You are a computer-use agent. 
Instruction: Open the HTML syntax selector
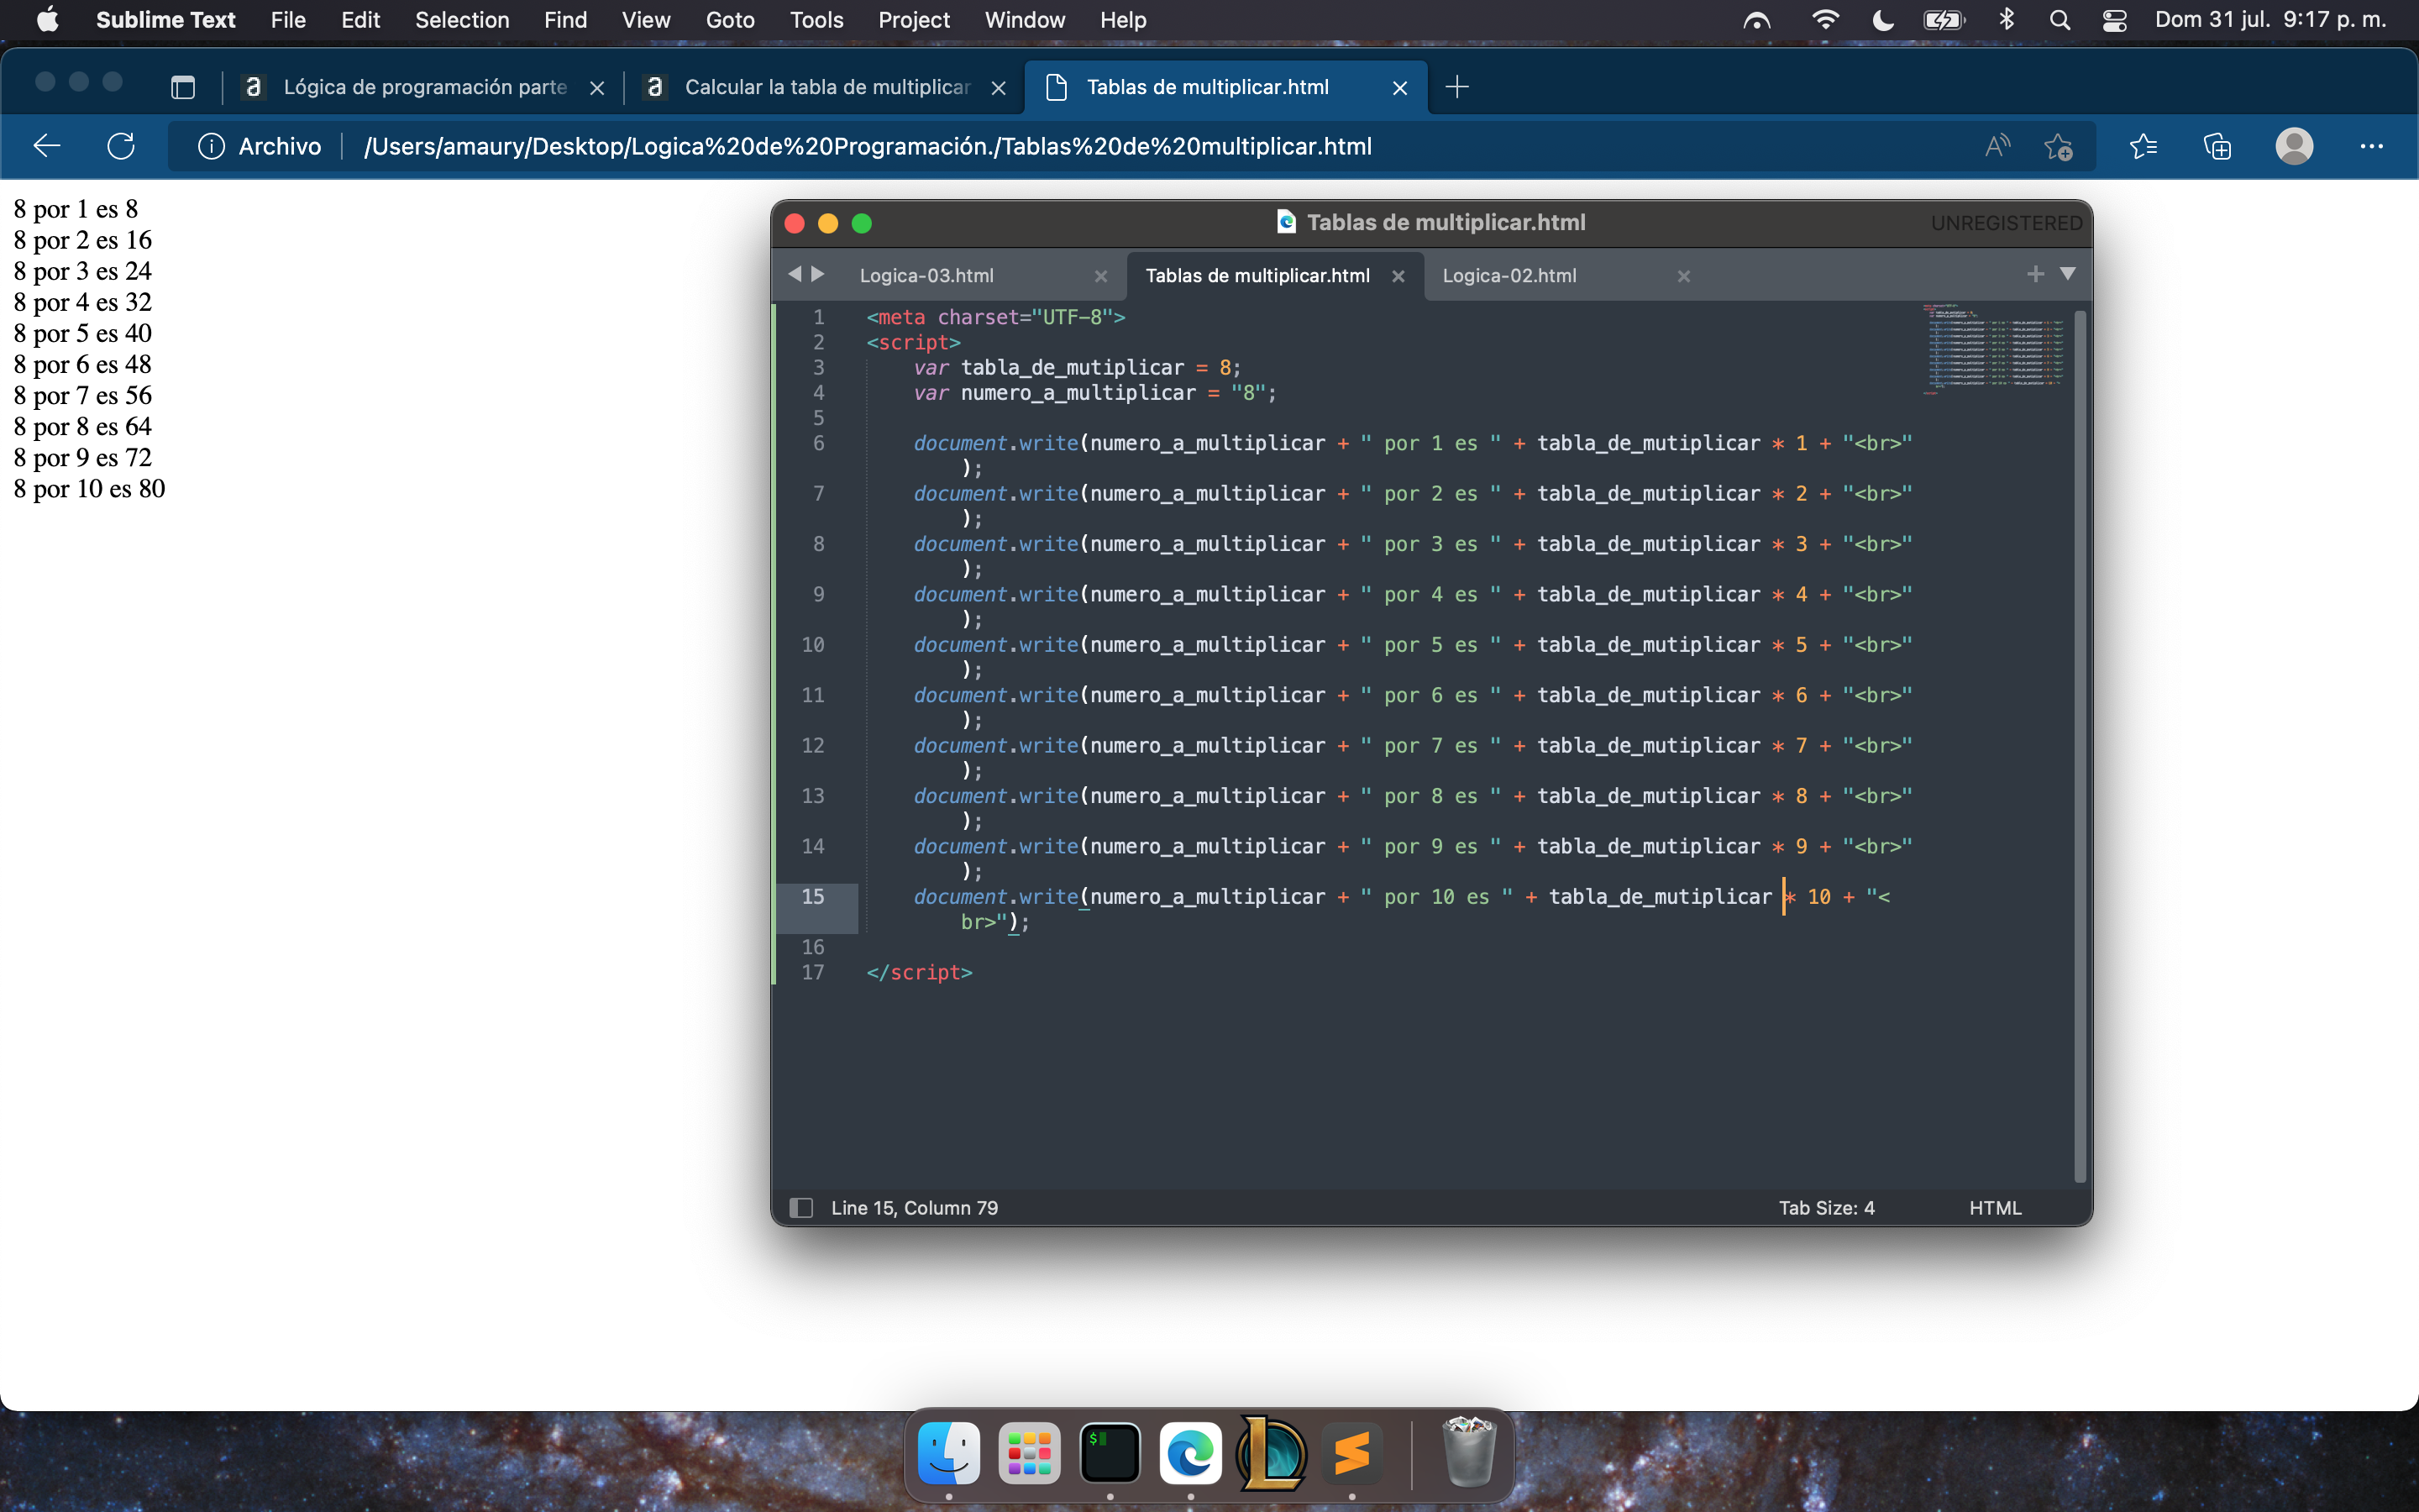coord(1995,1208)
